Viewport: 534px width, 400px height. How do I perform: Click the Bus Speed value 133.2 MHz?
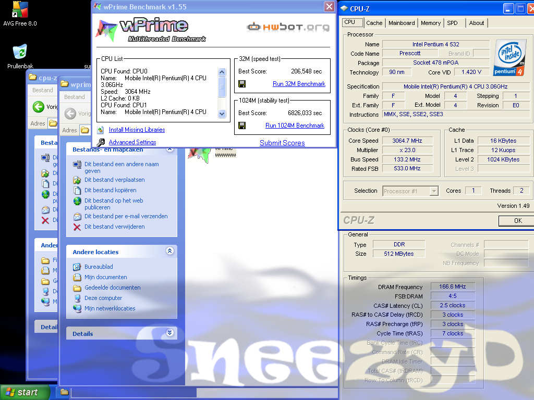point(407,159)
